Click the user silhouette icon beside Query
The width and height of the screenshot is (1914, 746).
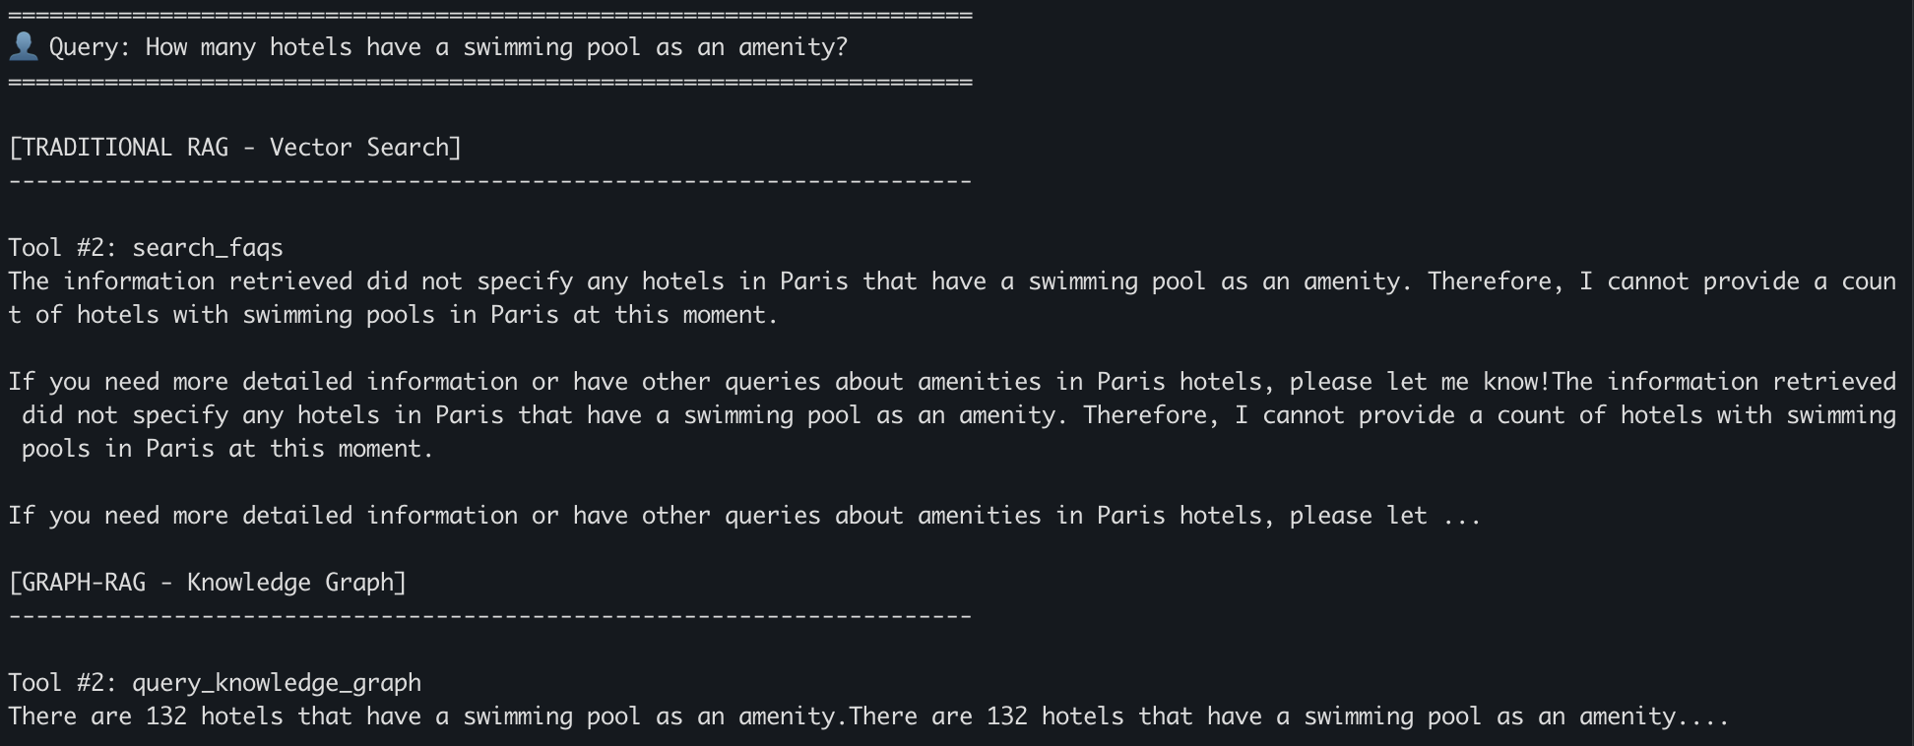point(23,46)
